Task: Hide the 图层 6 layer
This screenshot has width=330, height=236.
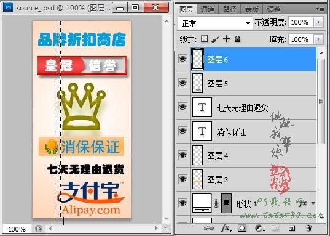Action: [x=183, y=59]
